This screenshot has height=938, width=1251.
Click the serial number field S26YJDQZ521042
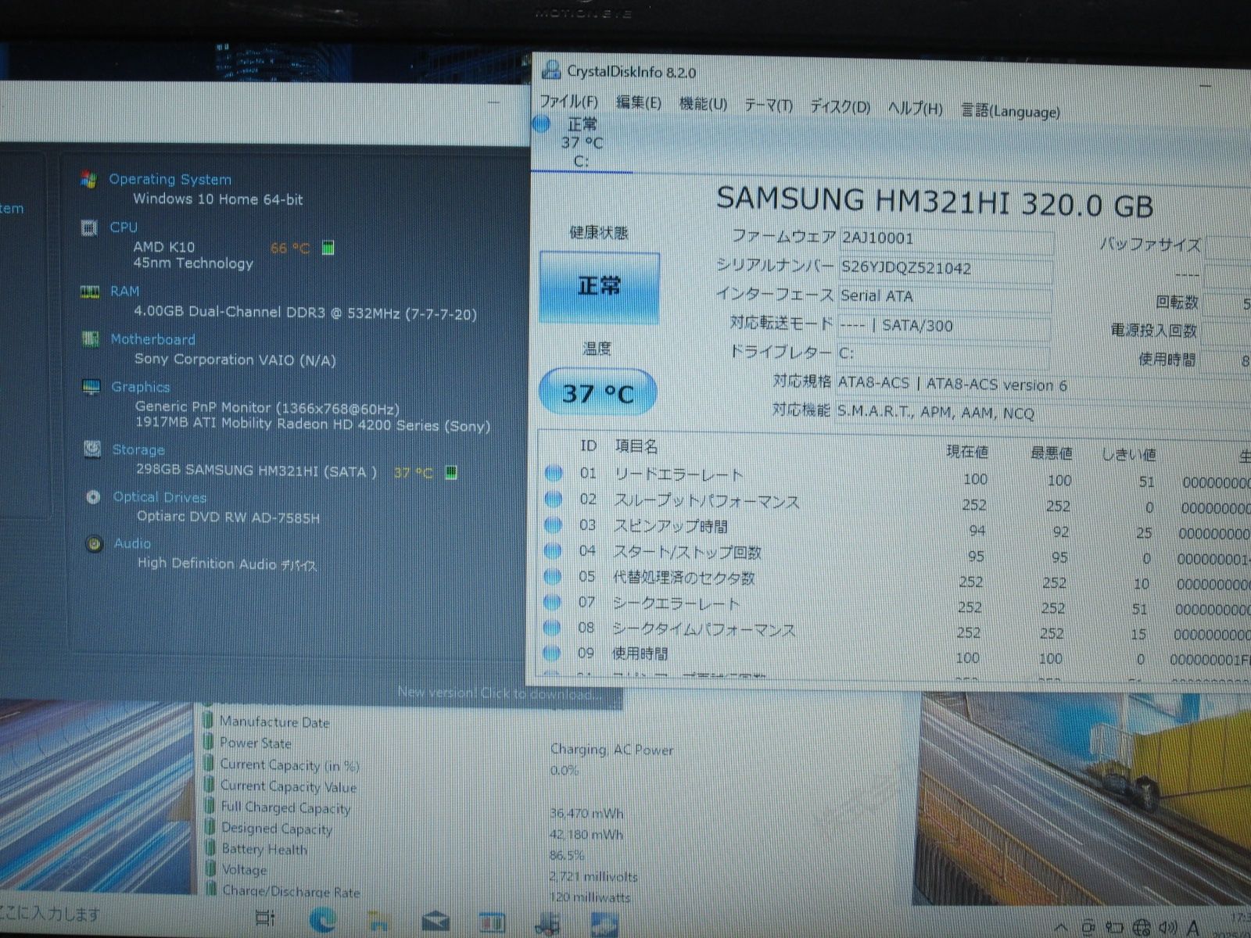coord(945,268)
